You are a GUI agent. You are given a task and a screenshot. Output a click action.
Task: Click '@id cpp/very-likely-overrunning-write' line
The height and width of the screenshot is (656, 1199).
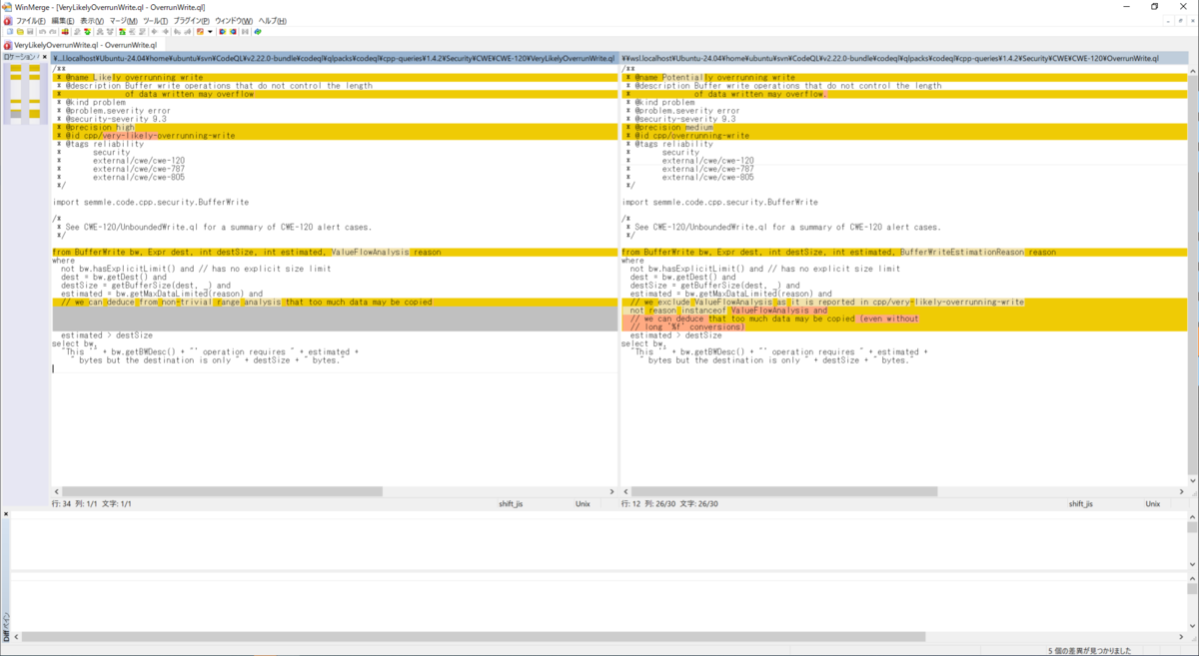pos(335,136)
